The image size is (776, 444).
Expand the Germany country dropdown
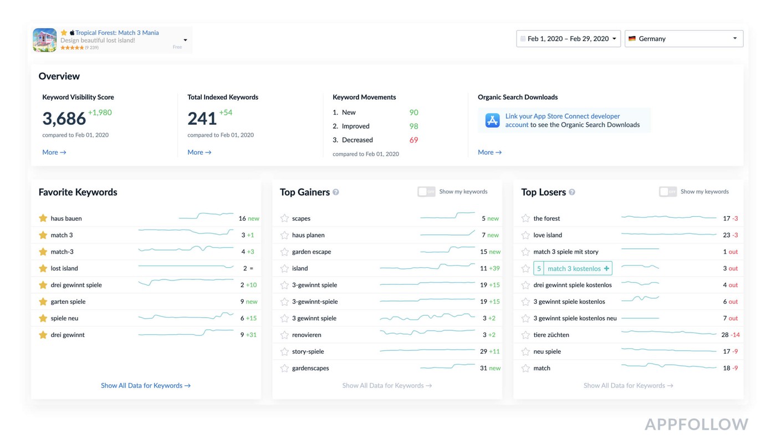click(x=683, y=39)
